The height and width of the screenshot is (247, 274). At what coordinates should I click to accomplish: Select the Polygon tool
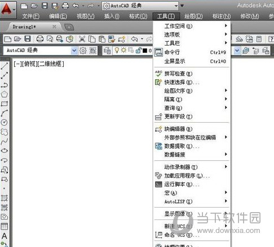click(5, 94)
